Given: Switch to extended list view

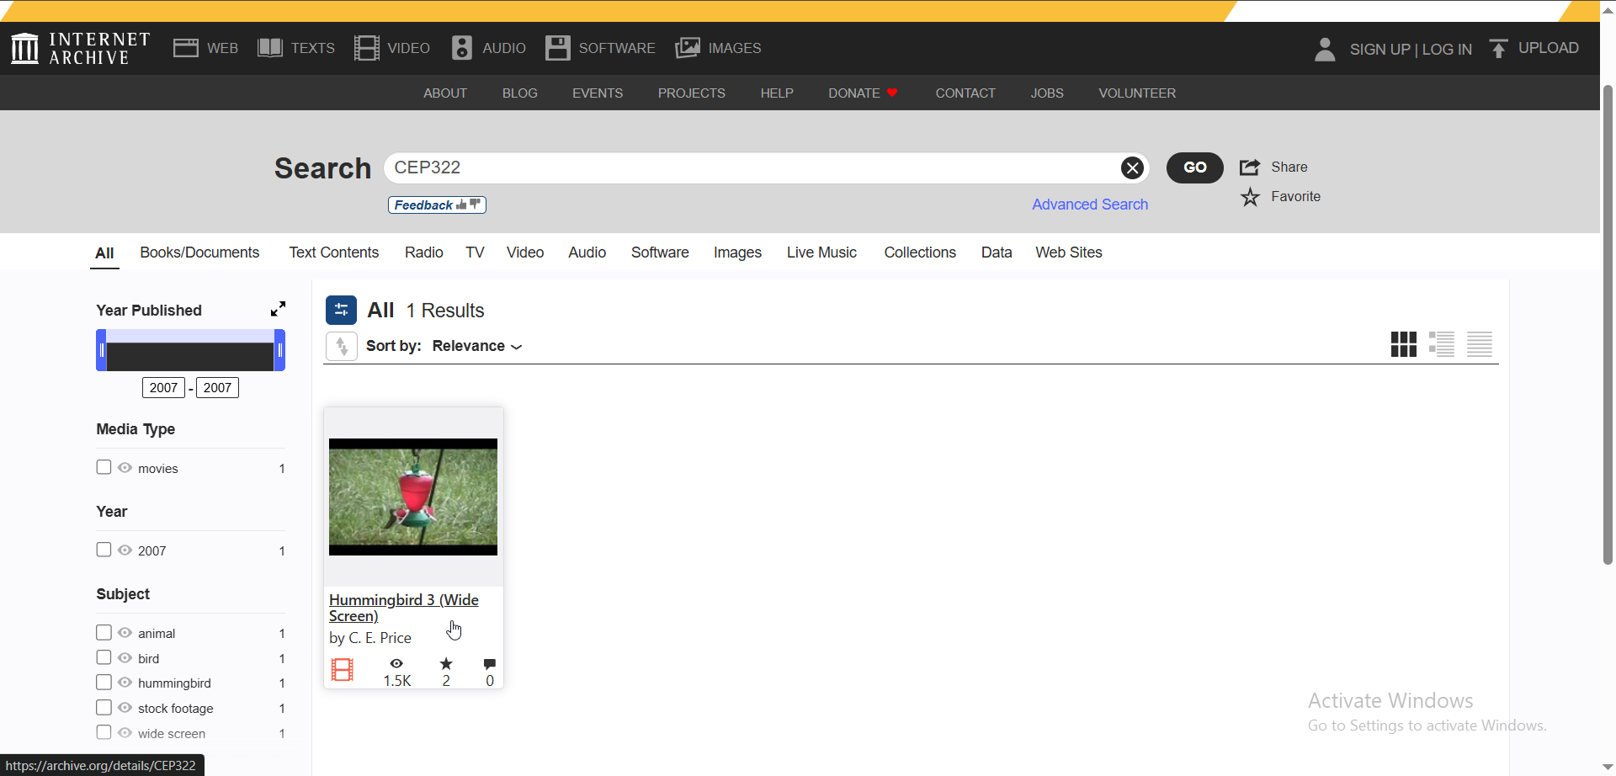Looking at the screenshot, I should (1441, 344).
